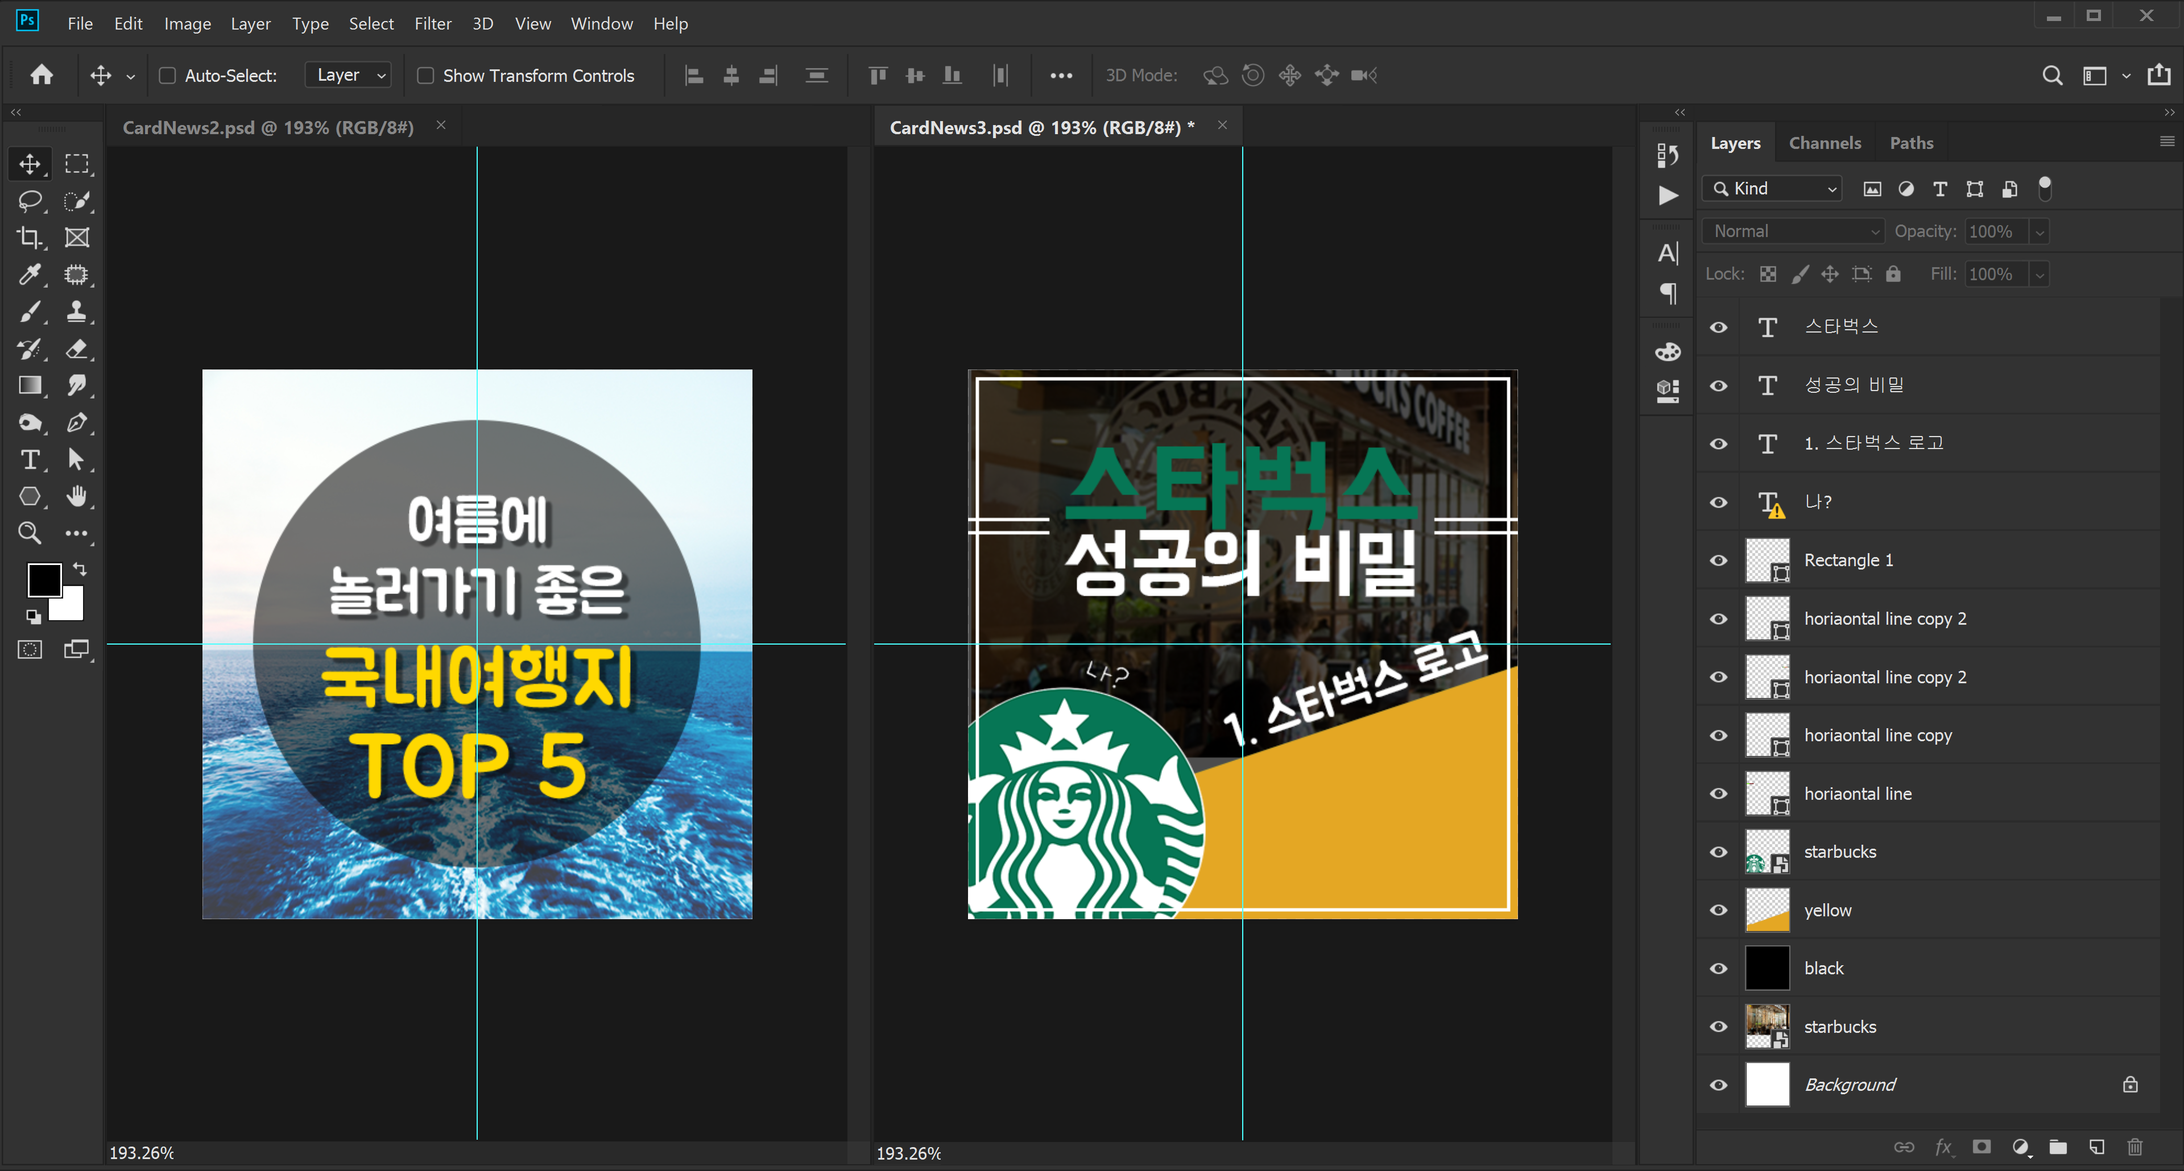
Task: Hide the 스타벅스 text layer
Action: click(1719, 327)
